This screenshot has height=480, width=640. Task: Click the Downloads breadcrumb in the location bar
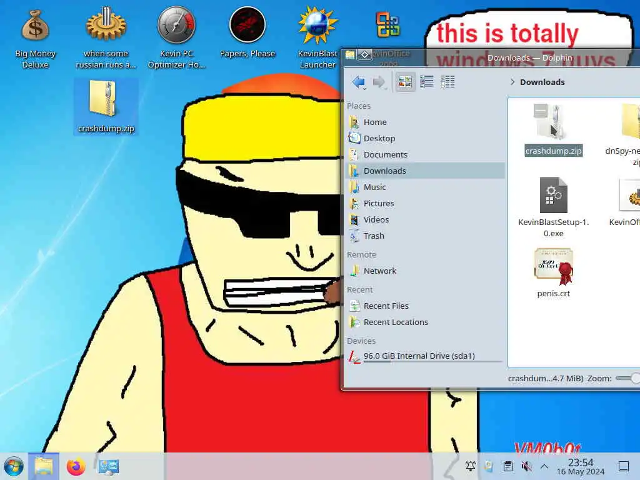(542, 82)
